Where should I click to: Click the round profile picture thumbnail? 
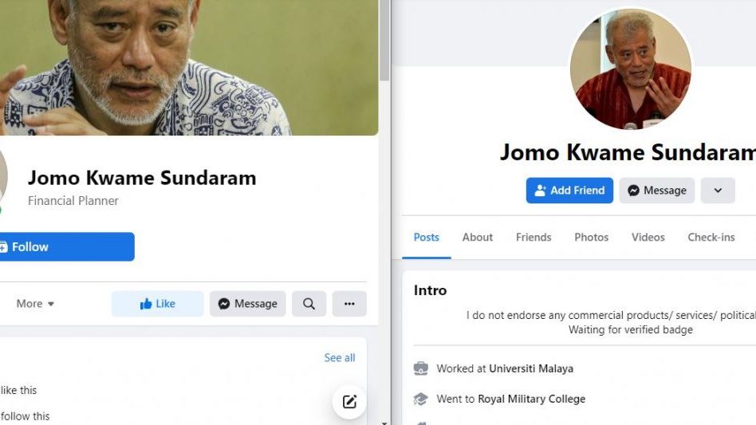coord(631,70)
